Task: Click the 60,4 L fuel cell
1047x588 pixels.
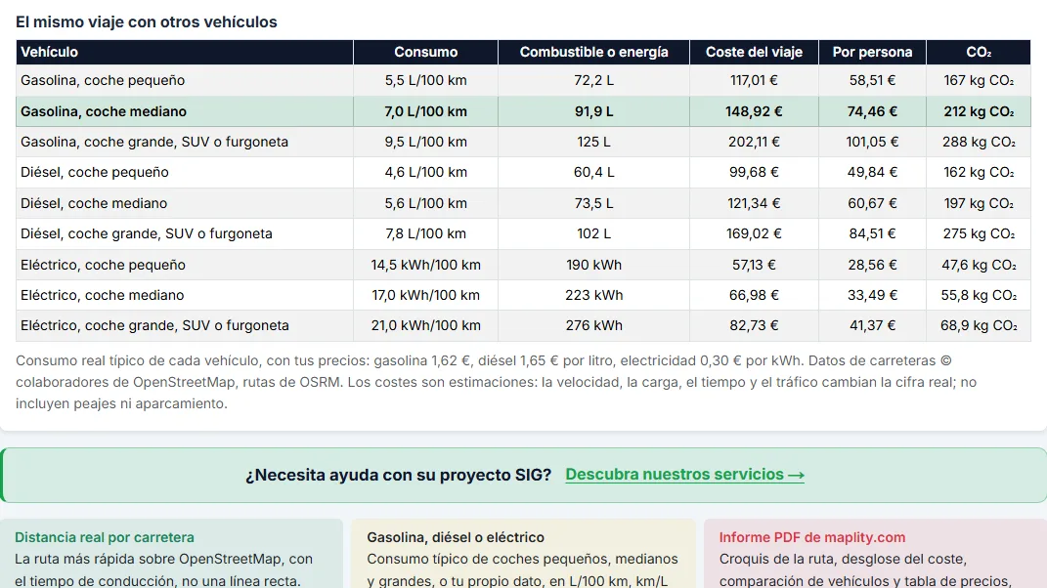Action: pyautogui.click(x=593, y=172)
